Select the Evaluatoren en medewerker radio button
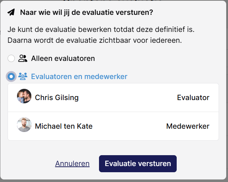The height and width of the screenshot is (182, 228). (x=11, y=76)
